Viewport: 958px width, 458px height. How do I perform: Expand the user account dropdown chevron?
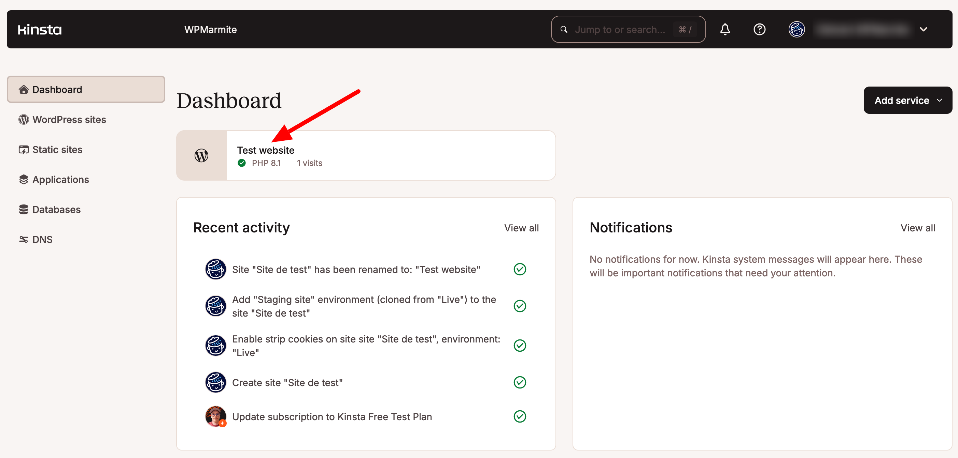[924, 29]
